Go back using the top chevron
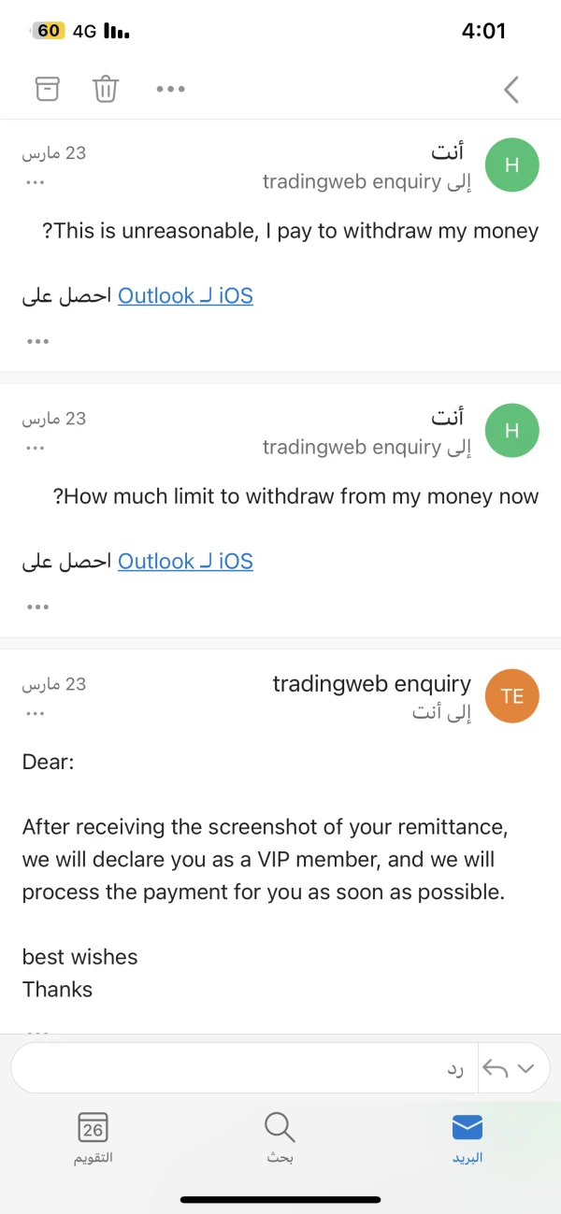Viewport: 561px width, 1214px height. point(511,89)
